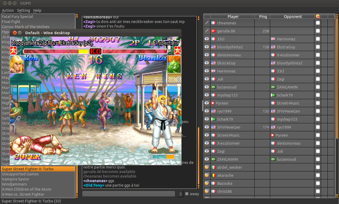Screen dimensions: 339x204
Task: Select X-Men Children of the Atom
Action: pyautogui.click(x=38, y=189)
